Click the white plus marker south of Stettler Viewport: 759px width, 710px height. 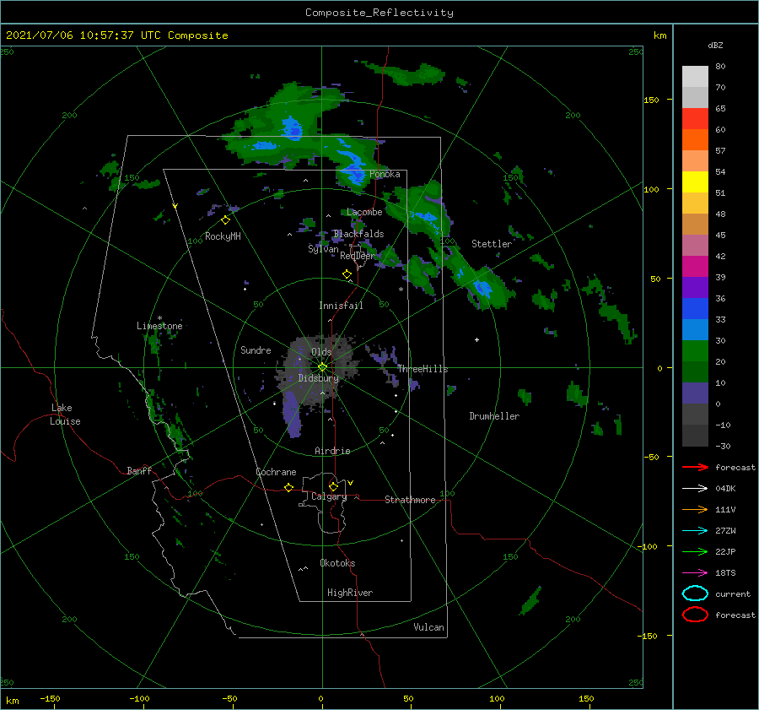tap(476, 339)
